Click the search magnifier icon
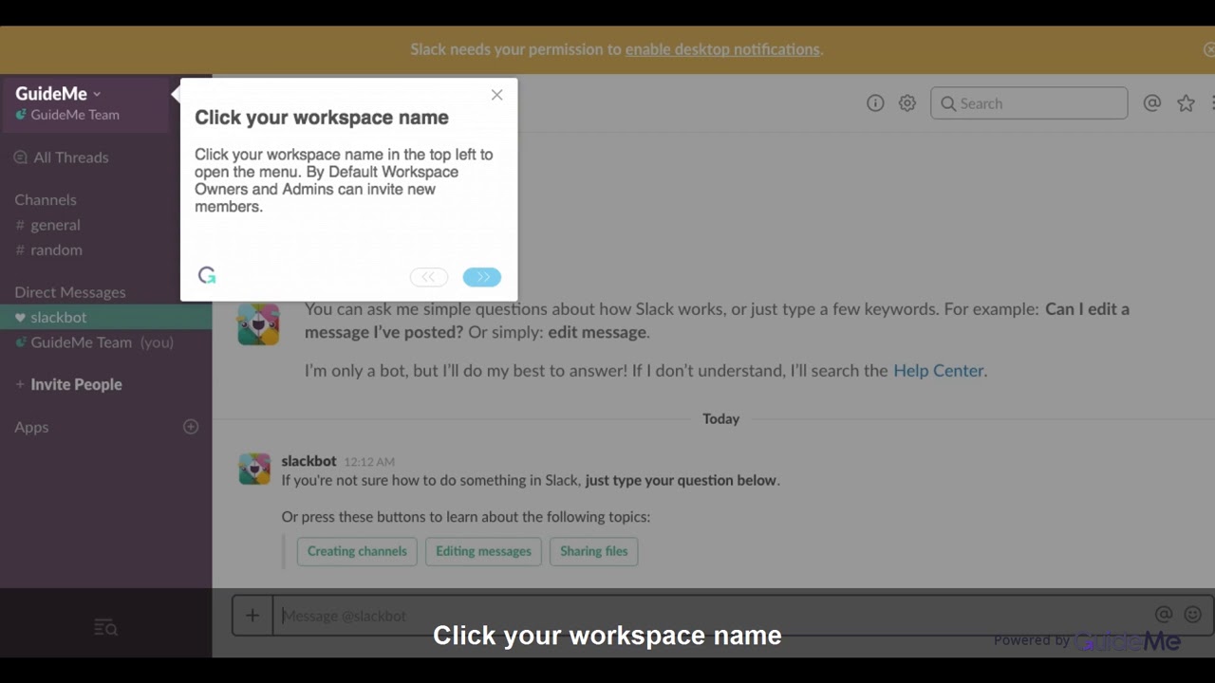1215x683 pixels. click(x=948, y=103)
